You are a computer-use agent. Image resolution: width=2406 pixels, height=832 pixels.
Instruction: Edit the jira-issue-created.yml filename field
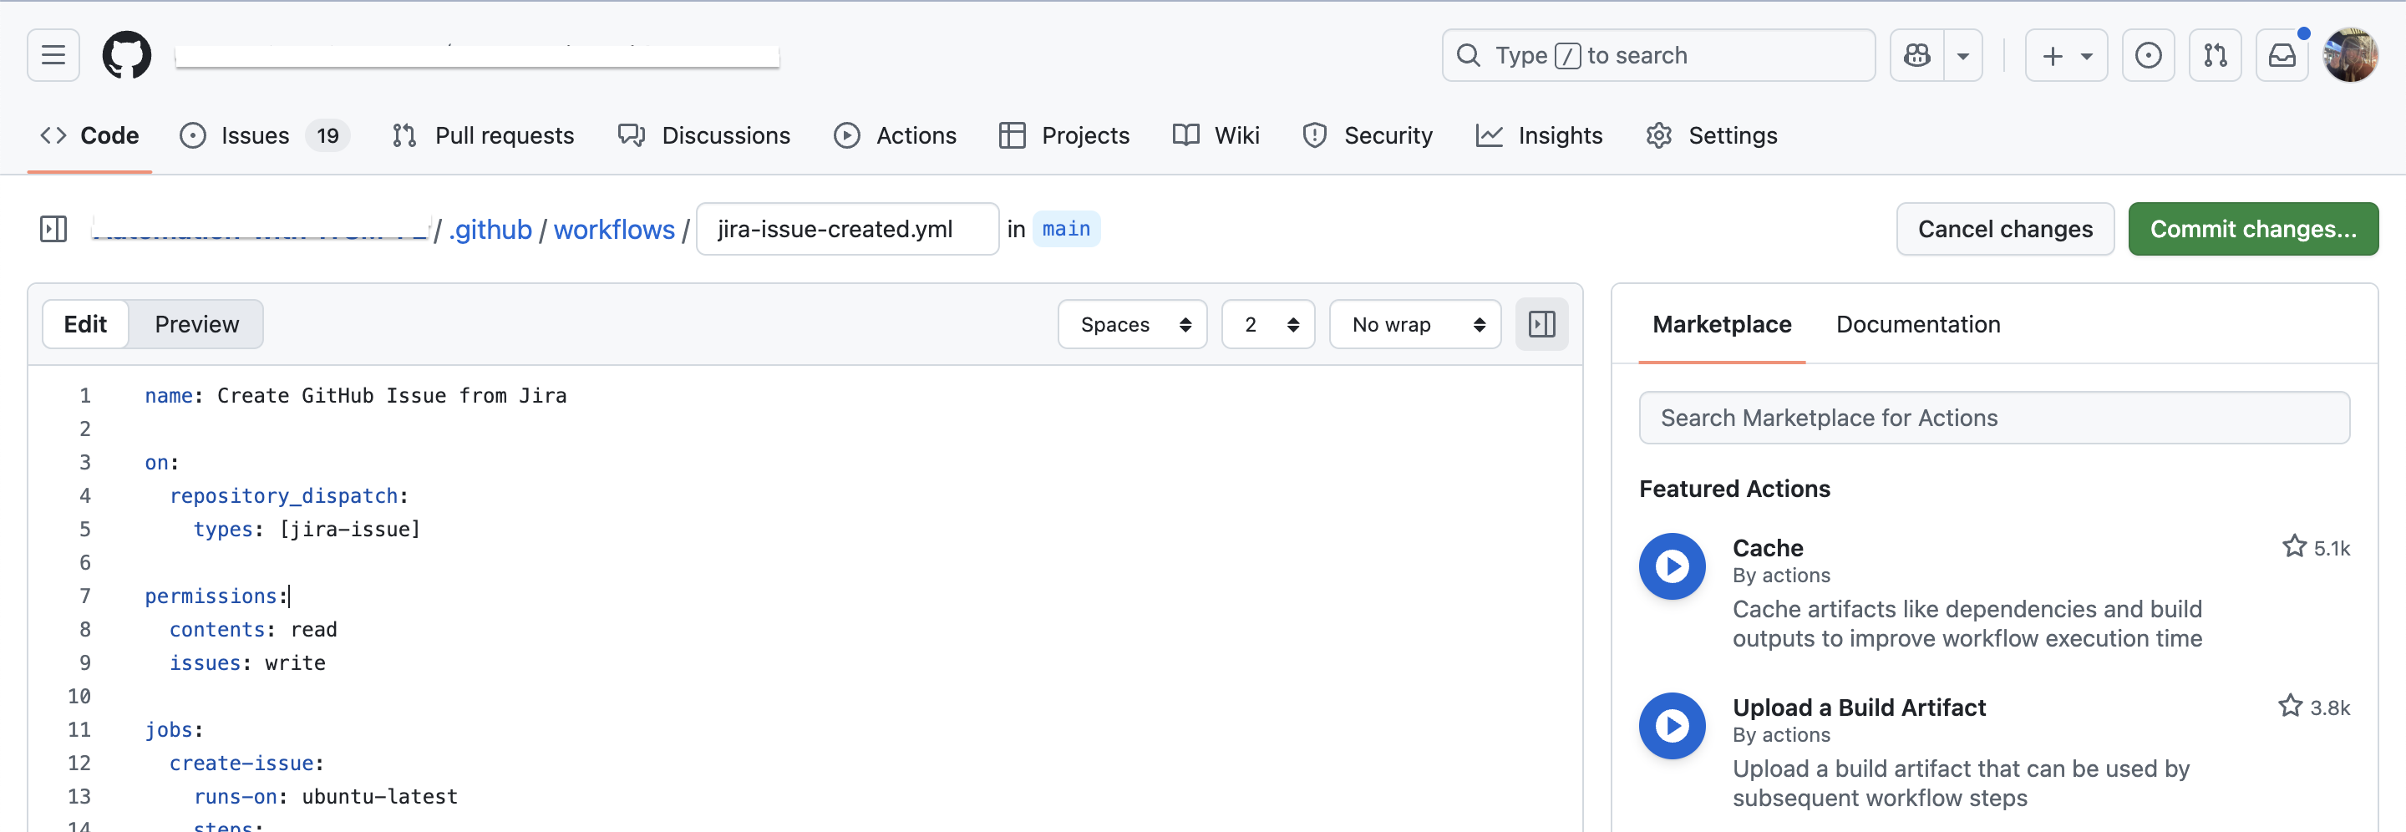[x=847, y=229]
